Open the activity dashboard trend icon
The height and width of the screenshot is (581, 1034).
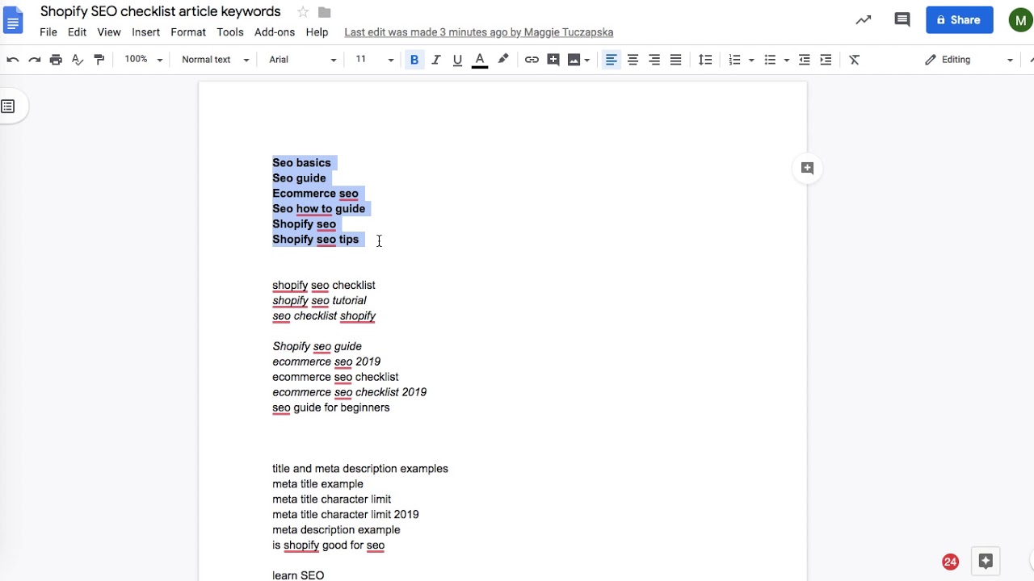pos(864,20)
